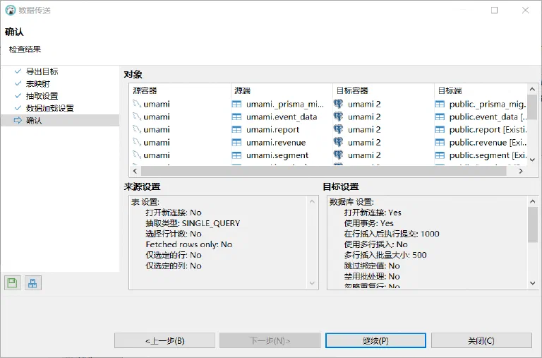This screenshot has width=542, height=358.
Task: Select the umami.event_data source table icon
Action: click(237, 117)
